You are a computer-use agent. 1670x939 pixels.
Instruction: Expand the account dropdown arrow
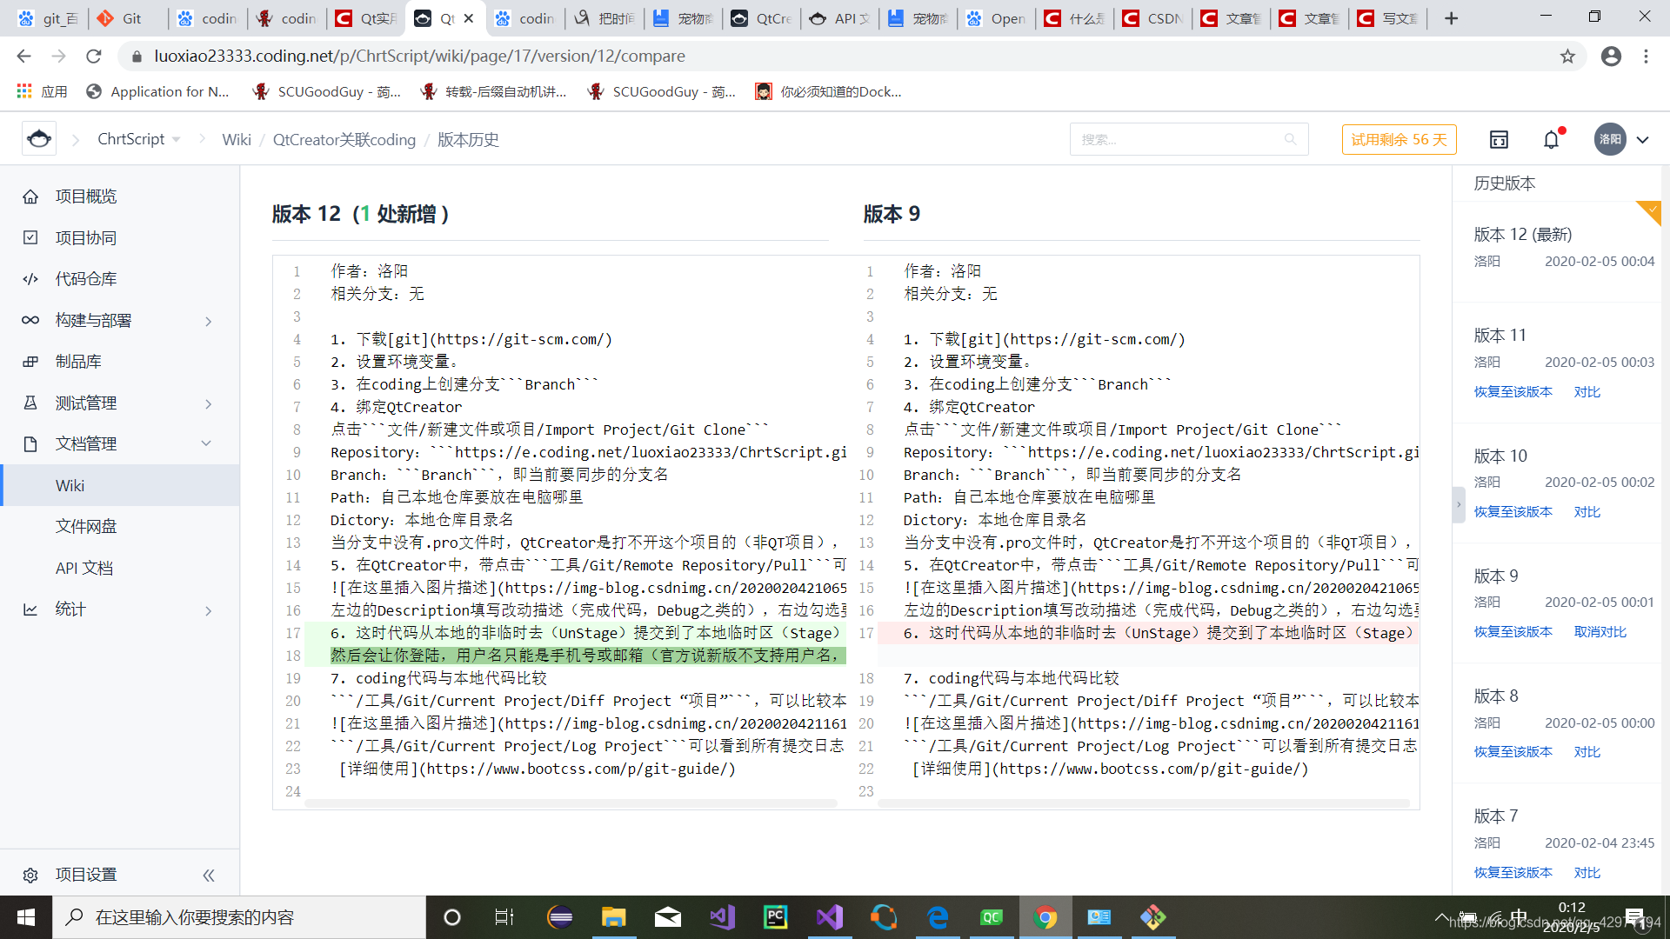(x=1642, y=140)
